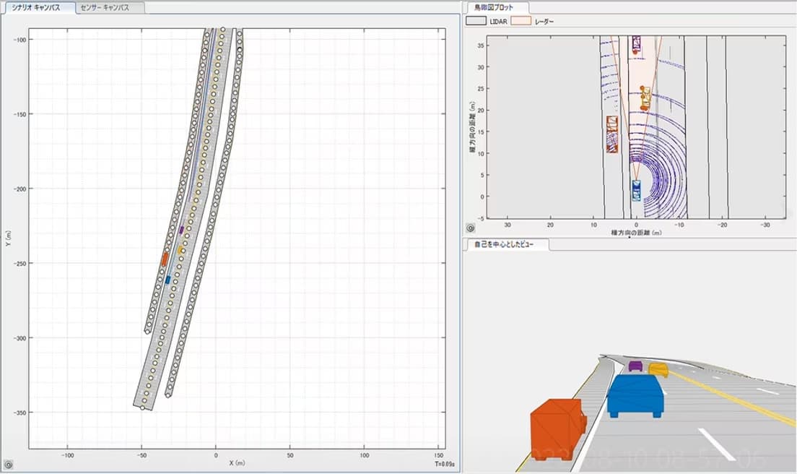Click the LIDAR legend color swatch
Image resolution: width=797 pixels, height=474 pixels.
point(476,22)
